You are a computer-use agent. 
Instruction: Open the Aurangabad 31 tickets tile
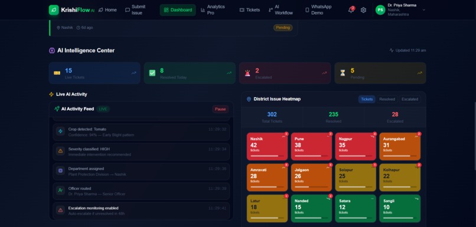pyautogui.click(x=400, y=146)
